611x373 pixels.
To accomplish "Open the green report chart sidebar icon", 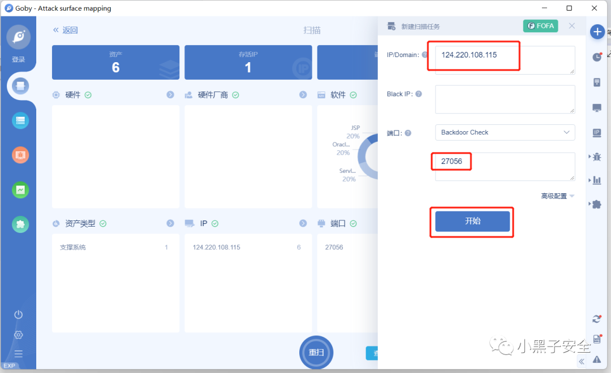I will pos(20,190).
